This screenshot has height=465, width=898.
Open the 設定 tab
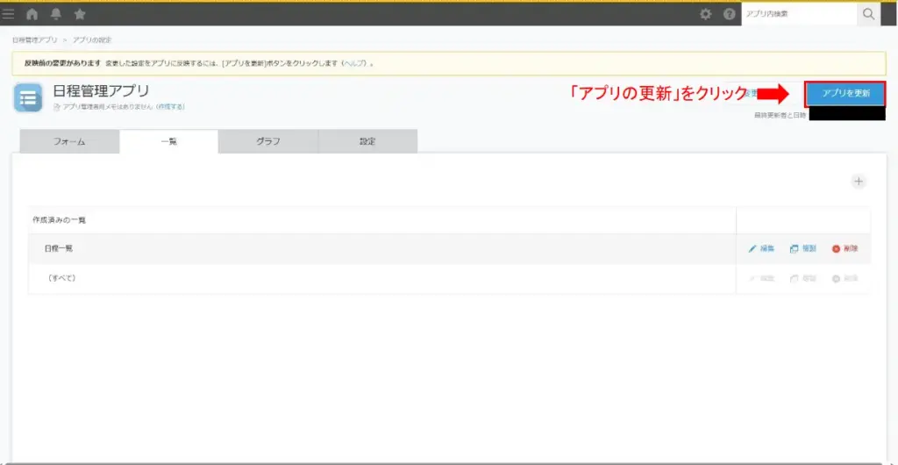pos(367,141)
